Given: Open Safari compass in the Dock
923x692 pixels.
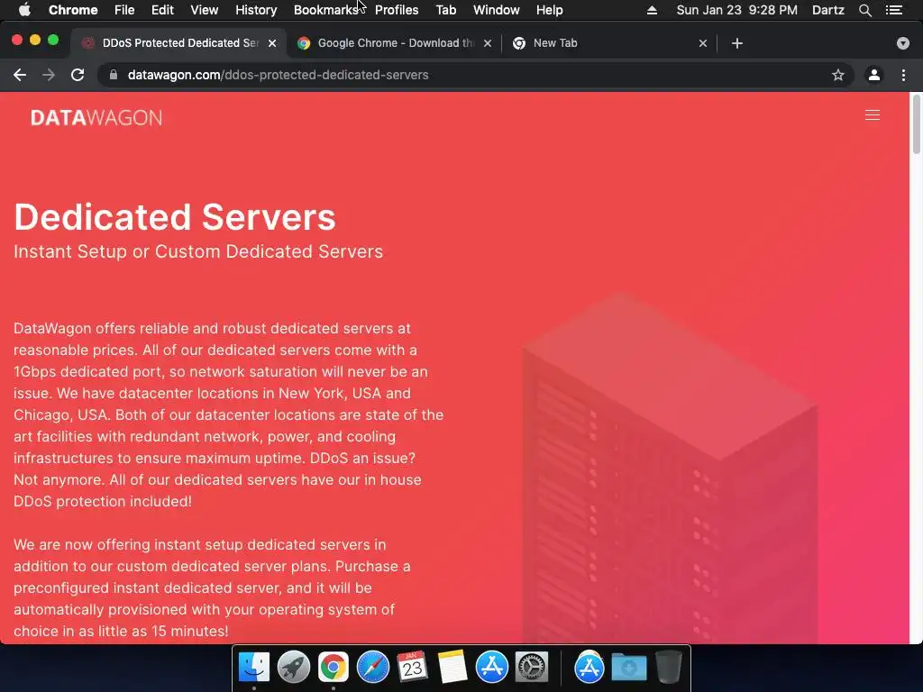Looking at the screenshot, I should (373, 668).
